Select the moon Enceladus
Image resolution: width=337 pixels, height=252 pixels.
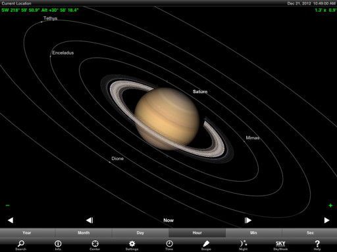[x=63, y=52]
